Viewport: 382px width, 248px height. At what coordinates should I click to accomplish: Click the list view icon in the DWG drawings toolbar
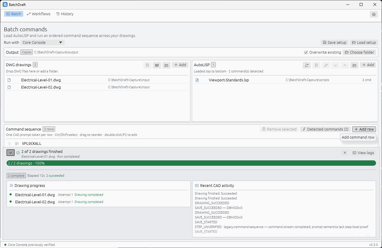coord(157,65)
